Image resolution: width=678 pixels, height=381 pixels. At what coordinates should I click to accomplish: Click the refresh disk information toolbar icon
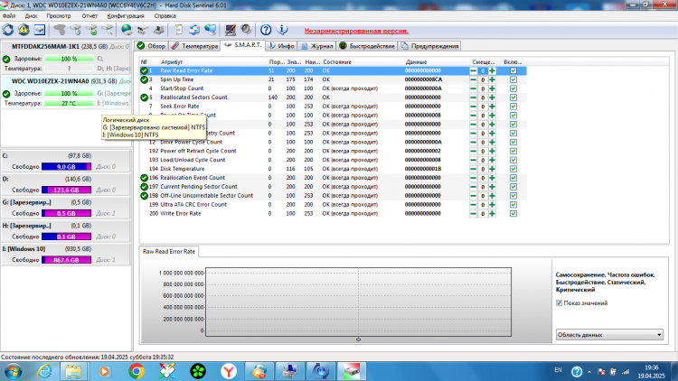pyautogui.click(x=8, y=30)
